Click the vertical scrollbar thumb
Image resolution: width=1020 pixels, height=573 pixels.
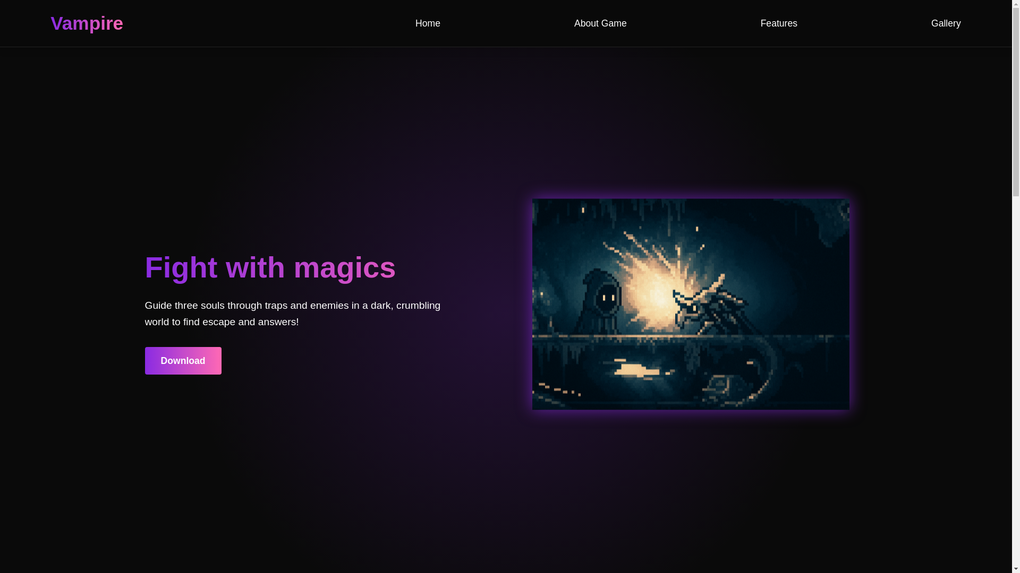coord(1016,101)
